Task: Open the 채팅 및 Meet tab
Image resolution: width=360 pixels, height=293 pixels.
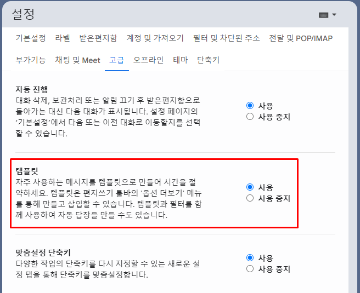Action: click(77, 60)
